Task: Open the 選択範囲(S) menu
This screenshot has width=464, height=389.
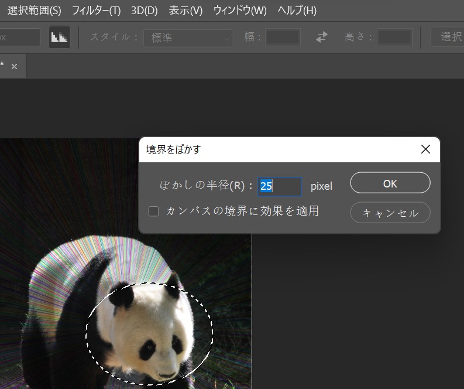Action: tap(34, 11)
